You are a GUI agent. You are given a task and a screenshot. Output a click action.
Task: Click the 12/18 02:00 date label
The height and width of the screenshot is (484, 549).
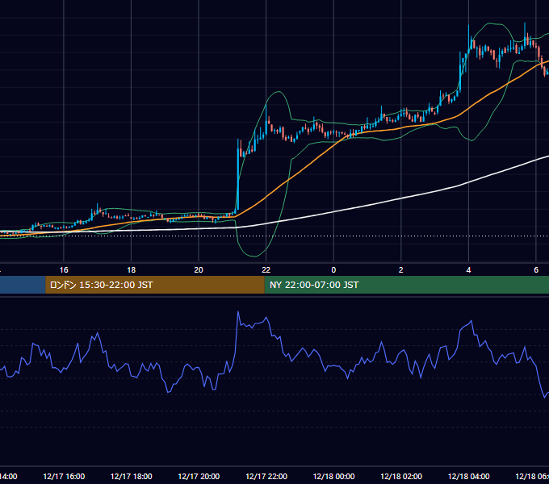[401, 476]
